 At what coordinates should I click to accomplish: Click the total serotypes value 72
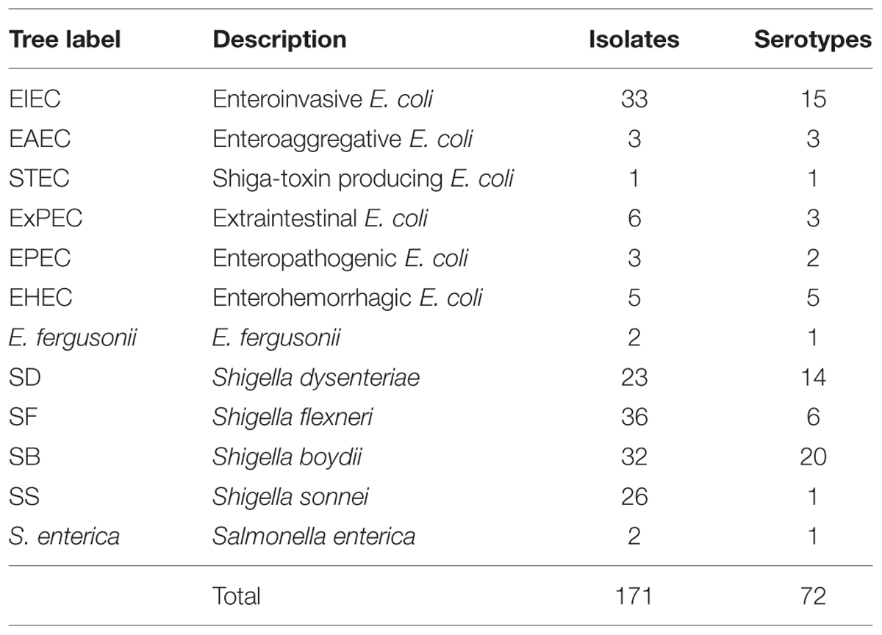[x=812, y=595]
